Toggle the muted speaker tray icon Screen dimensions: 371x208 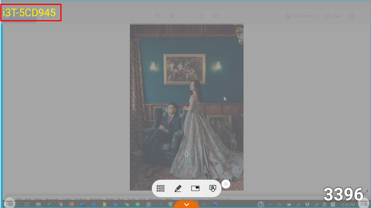[279, 205]
